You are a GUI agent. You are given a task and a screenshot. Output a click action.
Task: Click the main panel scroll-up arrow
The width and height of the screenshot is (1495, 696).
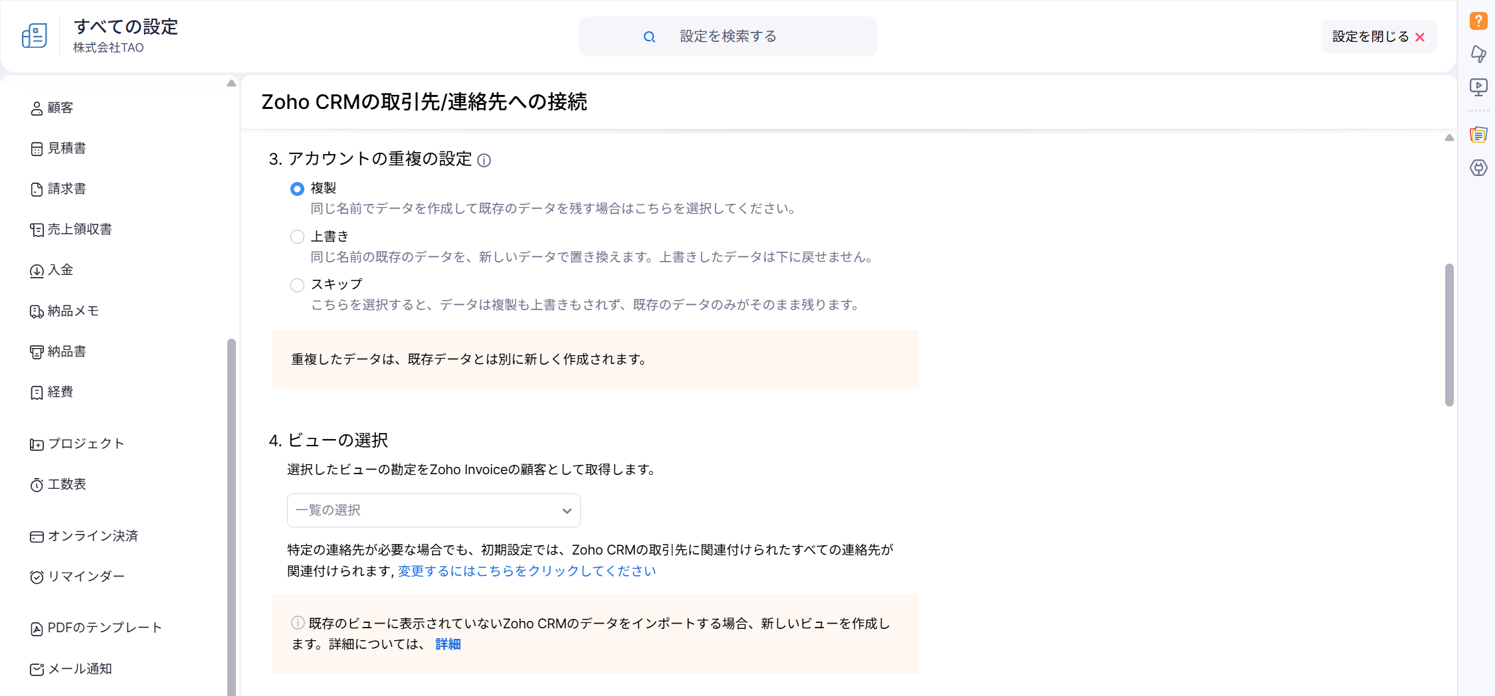[x=1449, y=137]
